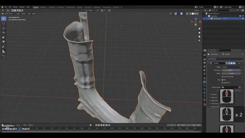Choose the Add Cube tool

click(3, 56)
